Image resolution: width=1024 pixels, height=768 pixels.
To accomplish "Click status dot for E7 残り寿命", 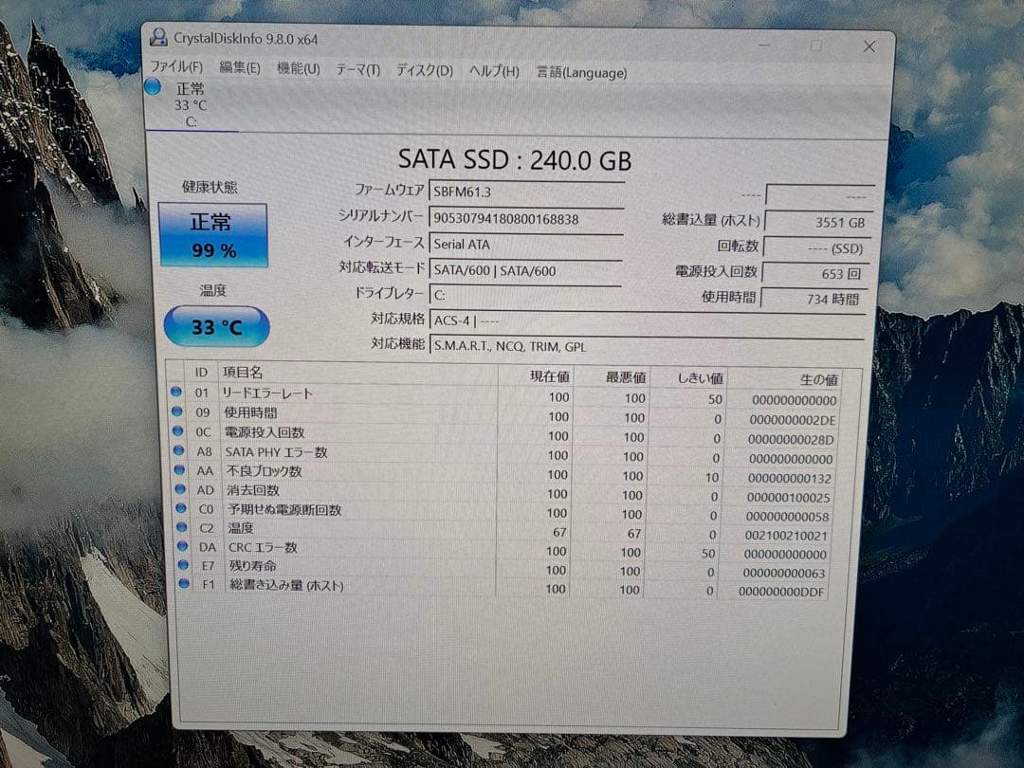I will 184,564.
